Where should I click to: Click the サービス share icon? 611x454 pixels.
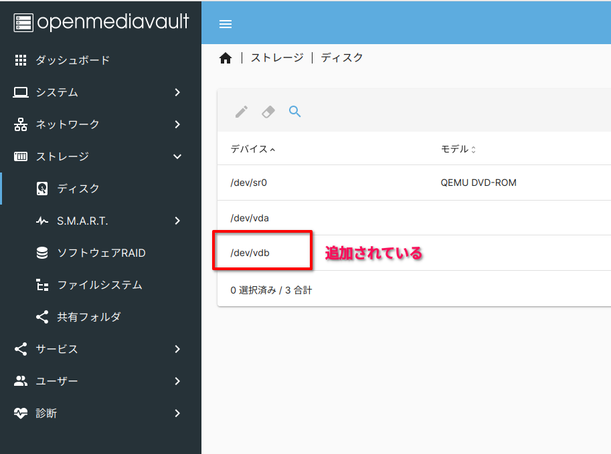point(21,349)
